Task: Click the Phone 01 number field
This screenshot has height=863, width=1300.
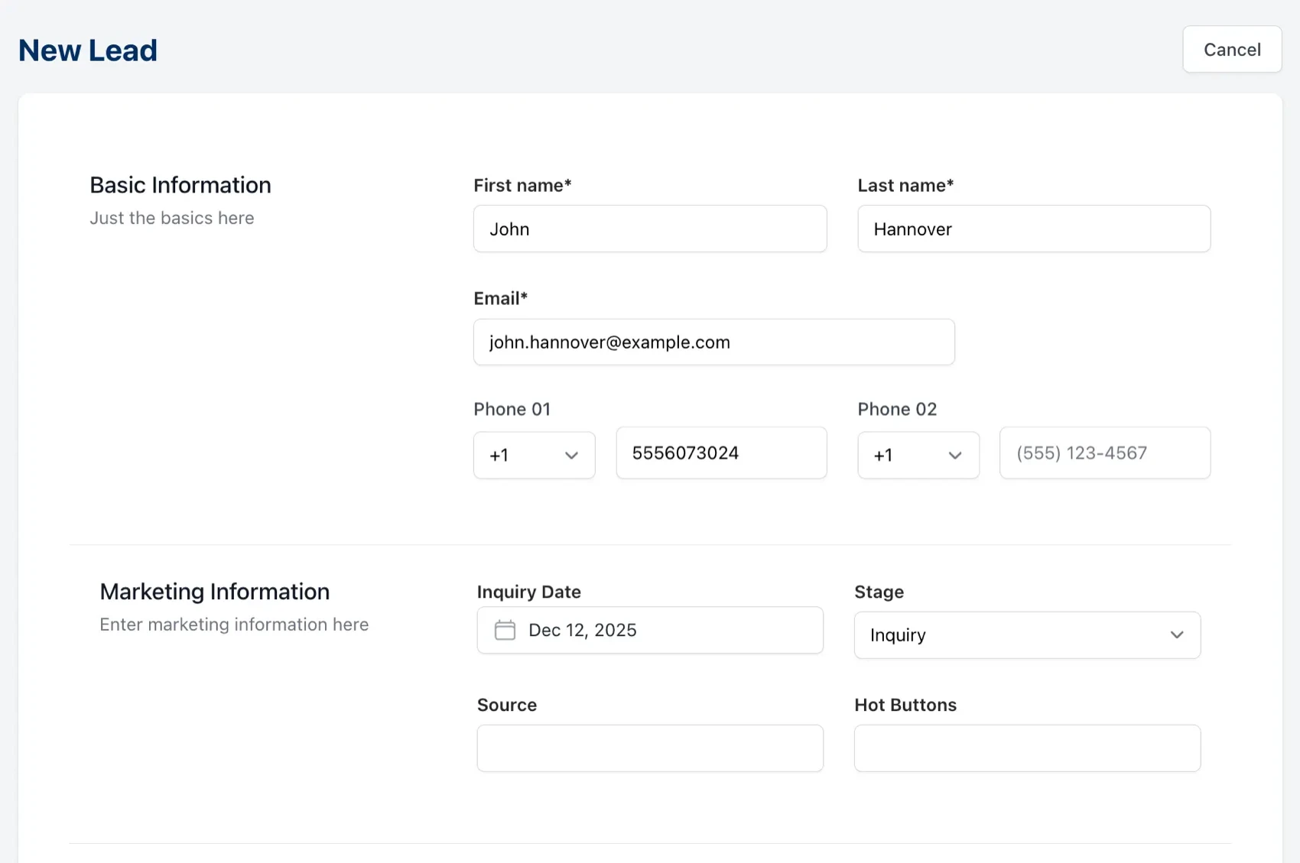Action: 720,453
